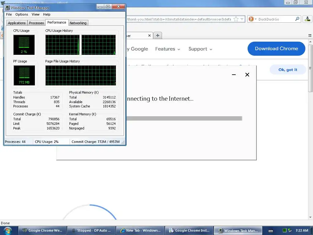Screen dimensions: 313x235
Task: Open the View menu in Task Manager
Action: point(35,14)
